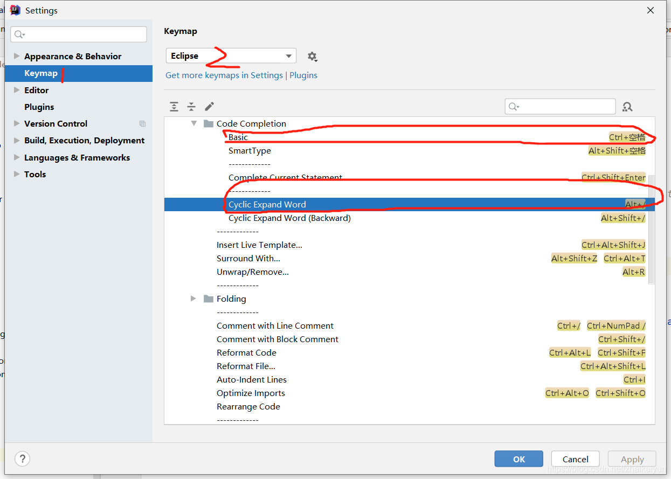Screen dimensions: 671x479
Task: Click the keymap list vertical scrollbar
Action: (651, 228)
